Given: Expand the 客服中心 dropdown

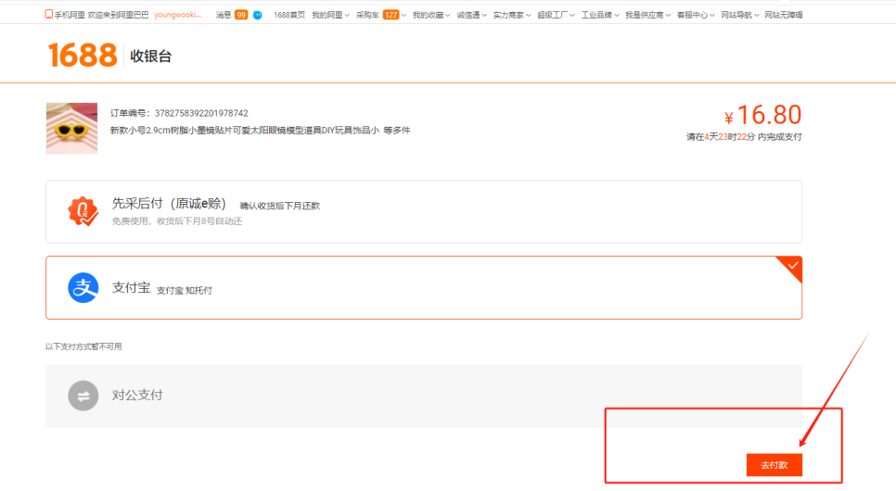Looking at the screenshot, I should tap(696, 15).
